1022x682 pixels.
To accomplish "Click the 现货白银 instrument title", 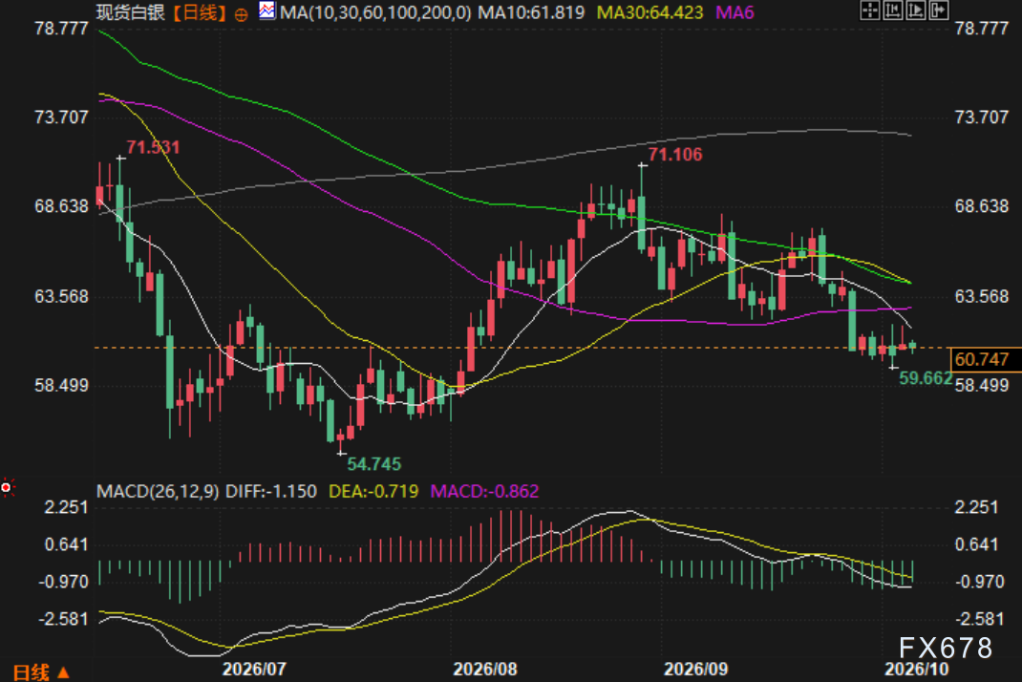I will (131, 12).
